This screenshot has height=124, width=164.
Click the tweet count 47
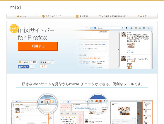pos(52,62)
